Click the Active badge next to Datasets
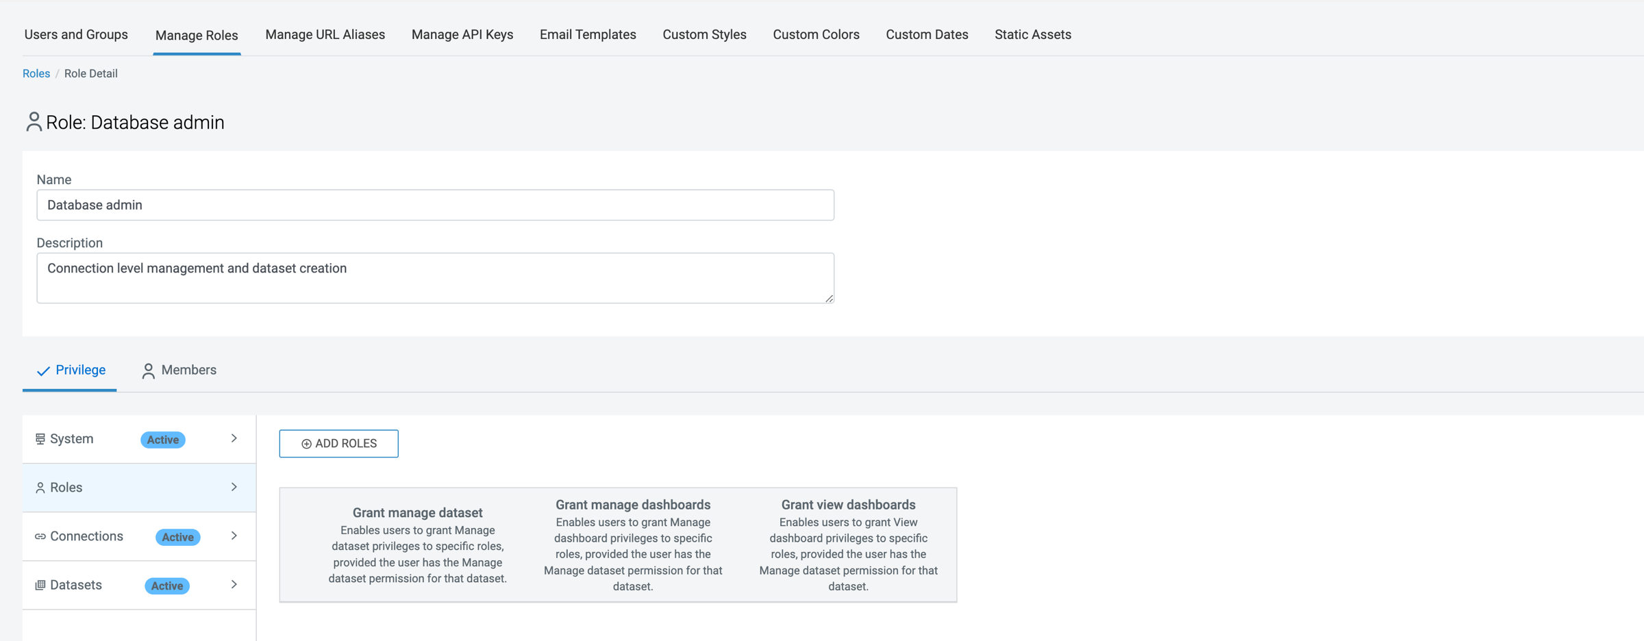The image size is (1644, 641). coord(167,586)
